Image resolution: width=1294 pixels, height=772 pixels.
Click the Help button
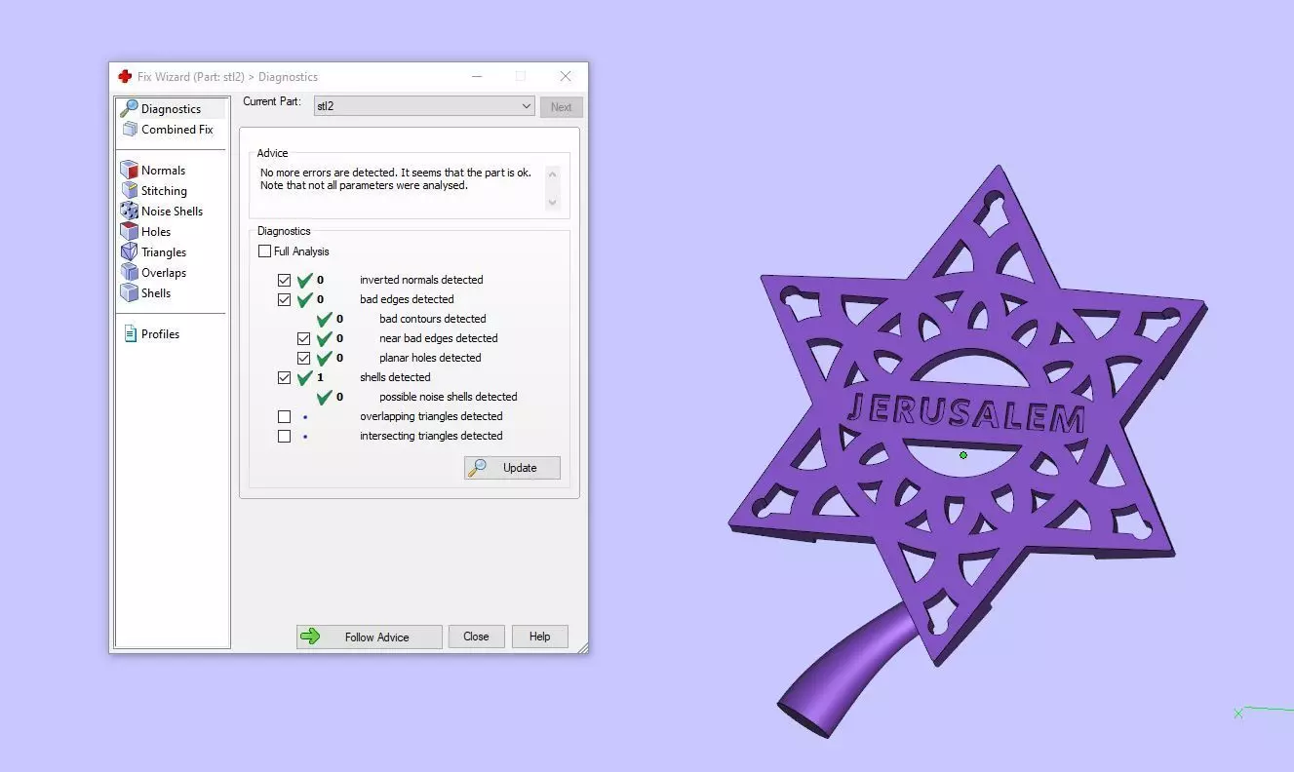[539, 637]
